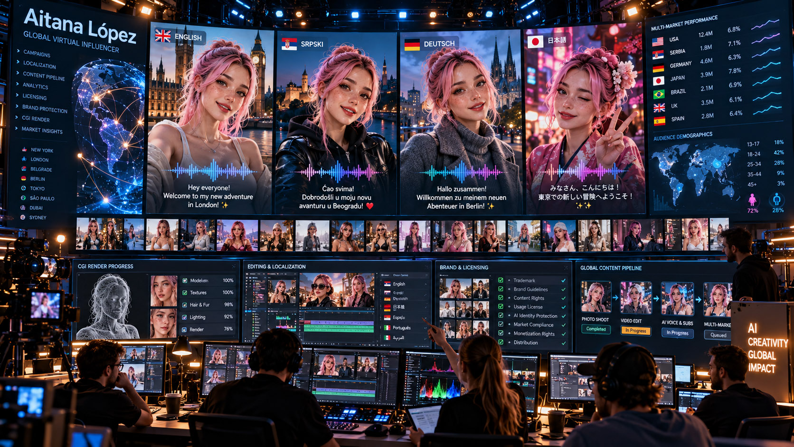The image size is (794, 447).
Task: Toggle the Textures checkbox in CGI Render Progress
Action: (x=184, y=292)
